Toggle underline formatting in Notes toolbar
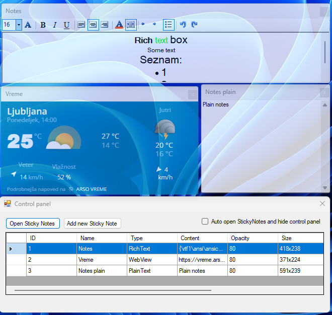Viewport: 332px width, 315px height. (x=66, y=25)
